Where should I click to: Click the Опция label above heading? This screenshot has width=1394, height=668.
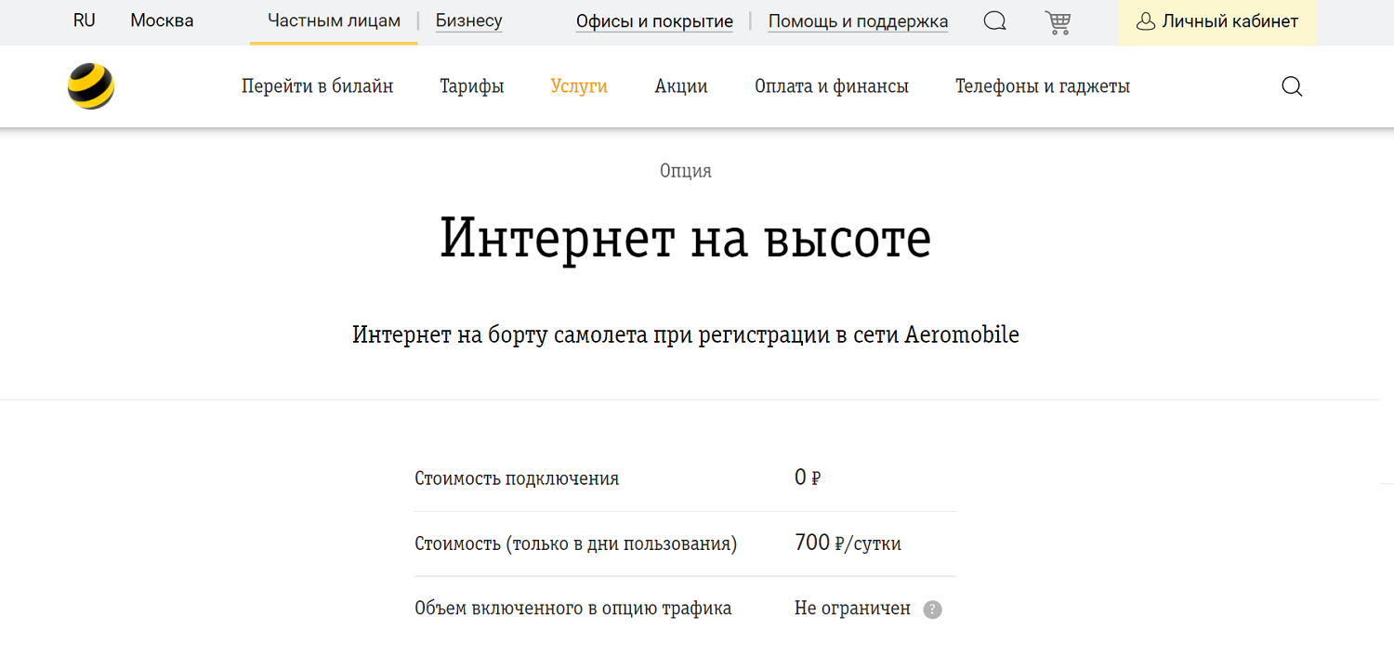686,171
